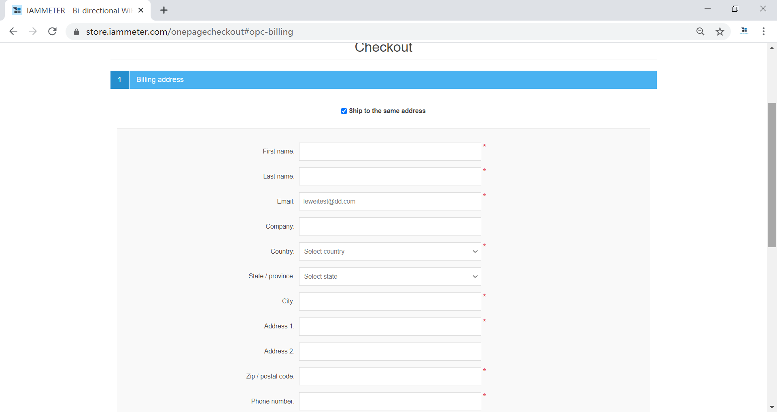Close the IAMMETER tab
The height and width of the screenshot is (412, 777).
pos(141,11)
